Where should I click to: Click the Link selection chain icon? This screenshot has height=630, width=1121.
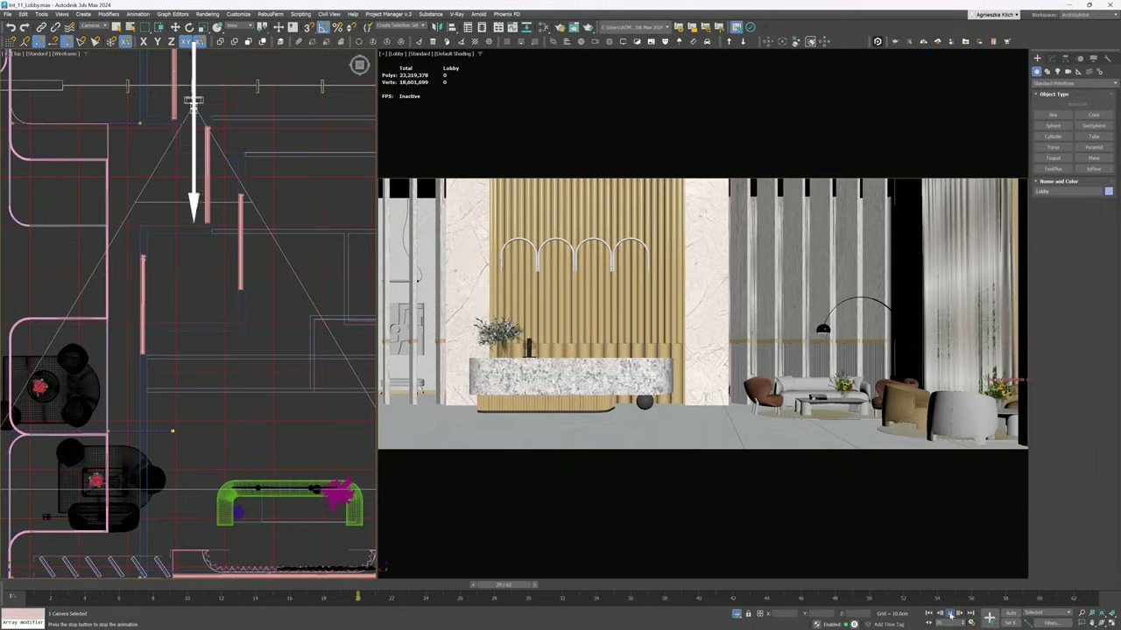41,27
